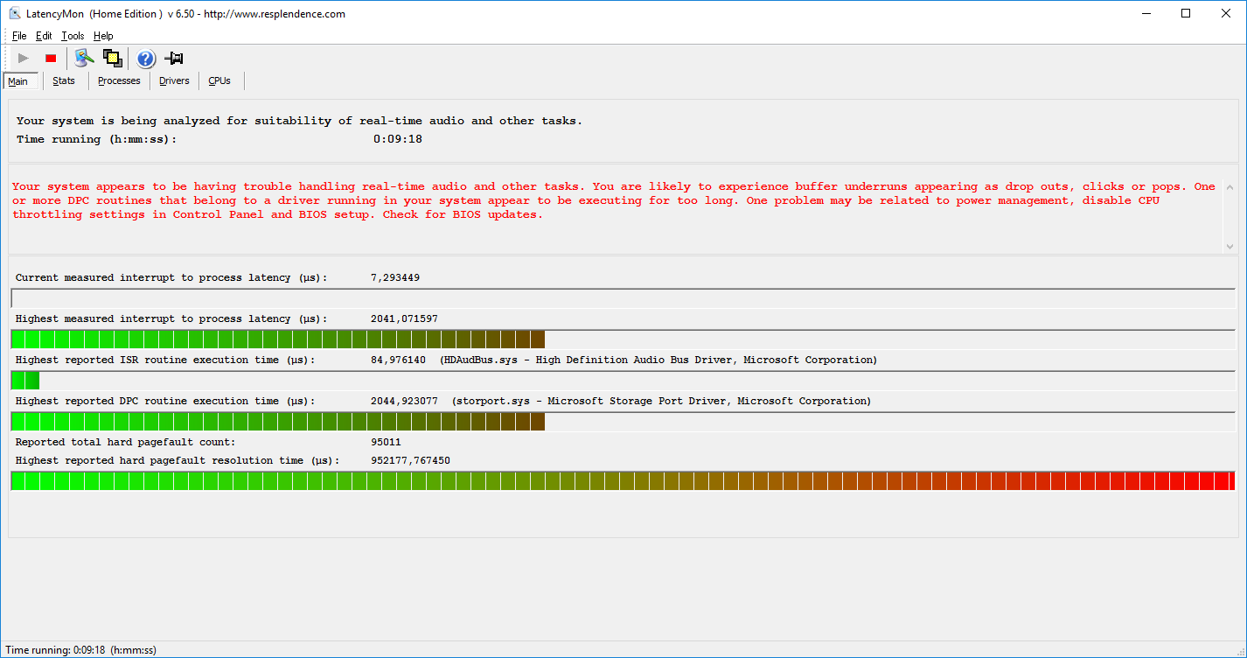Switch to the Processes tab

pyautogui.click(x=119, y=80)
